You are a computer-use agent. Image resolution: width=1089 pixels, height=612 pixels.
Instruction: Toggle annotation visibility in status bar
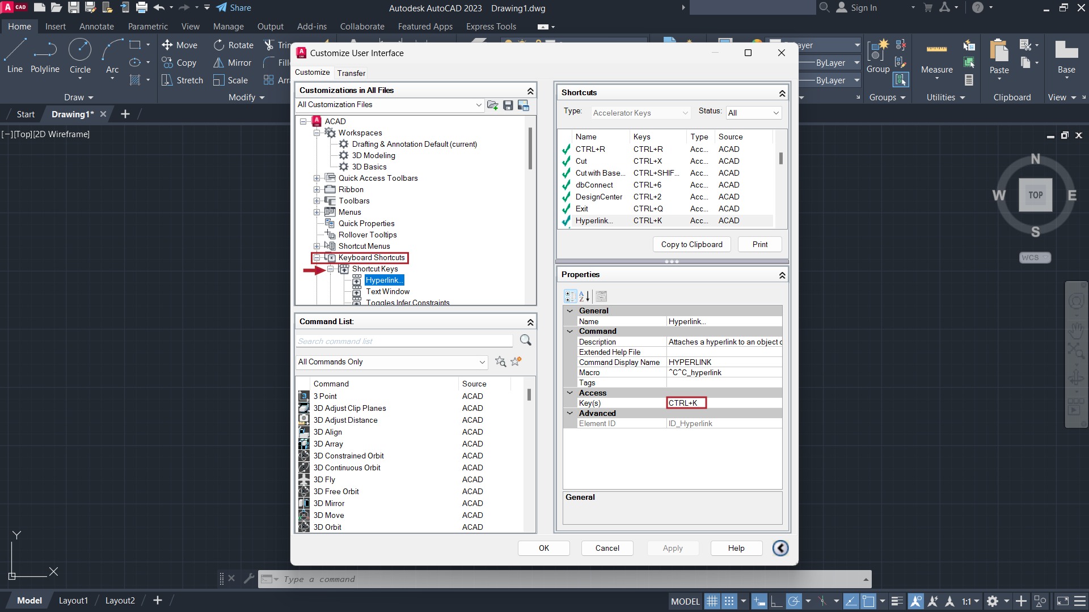click(x=915, y=601)
